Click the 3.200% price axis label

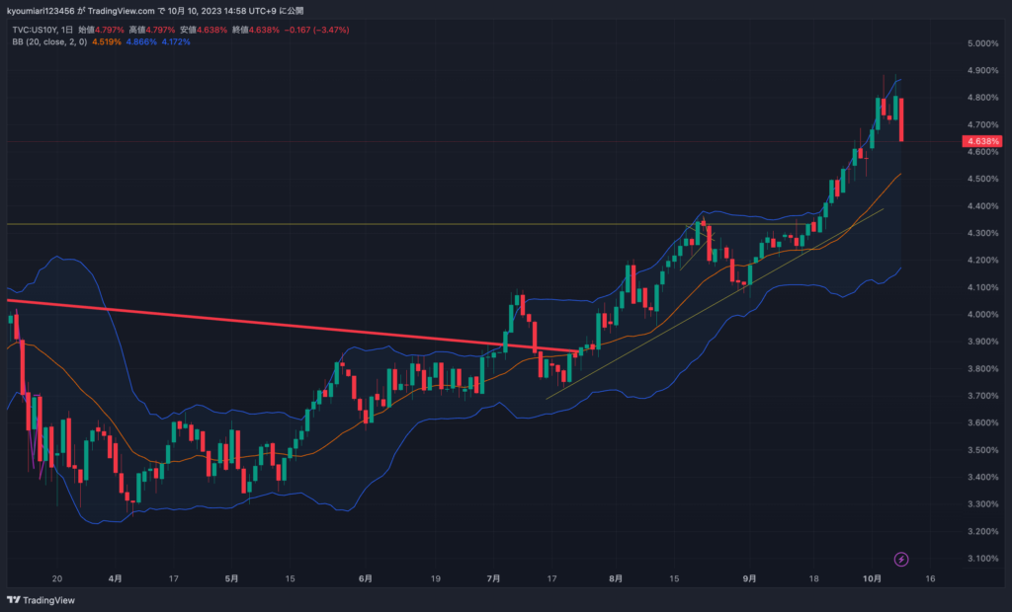pyautogui.click(x=983, y=531)
